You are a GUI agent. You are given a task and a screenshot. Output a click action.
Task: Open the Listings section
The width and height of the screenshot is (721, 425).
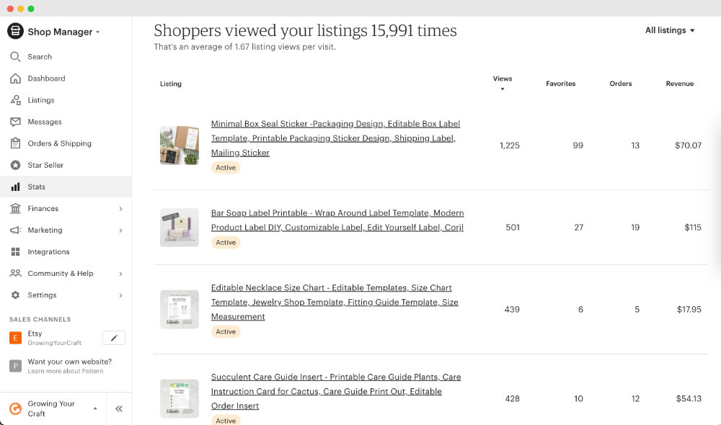[x=42, y=99]
